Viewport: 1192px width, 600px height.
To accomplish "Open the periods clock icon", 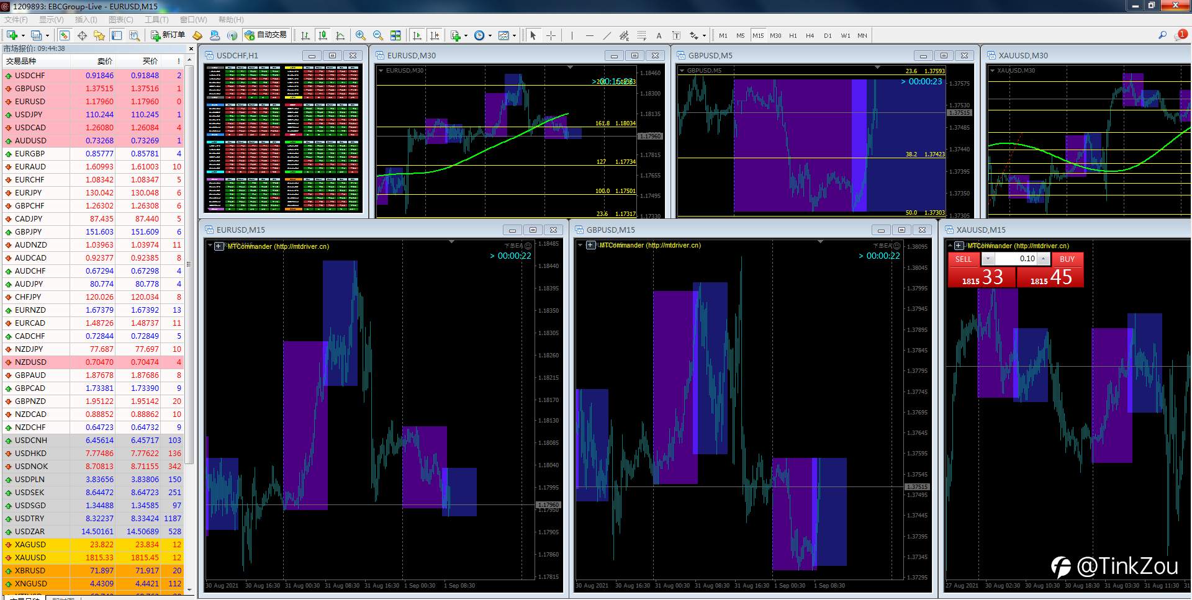I will [479, 35].
